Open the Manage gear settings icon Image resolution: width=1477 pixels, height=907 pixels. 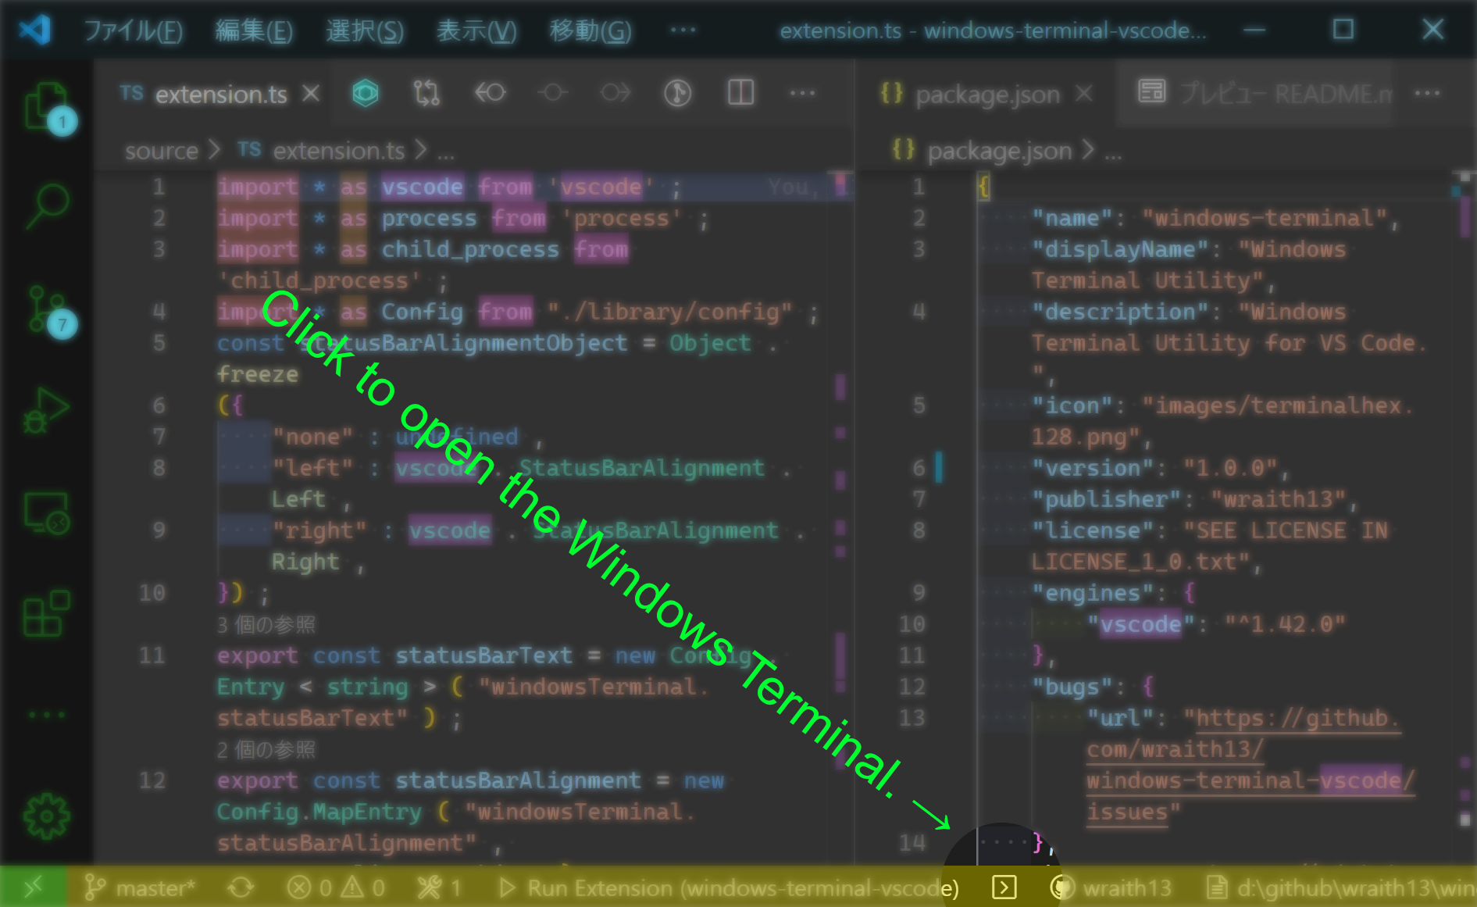(47, 816)
